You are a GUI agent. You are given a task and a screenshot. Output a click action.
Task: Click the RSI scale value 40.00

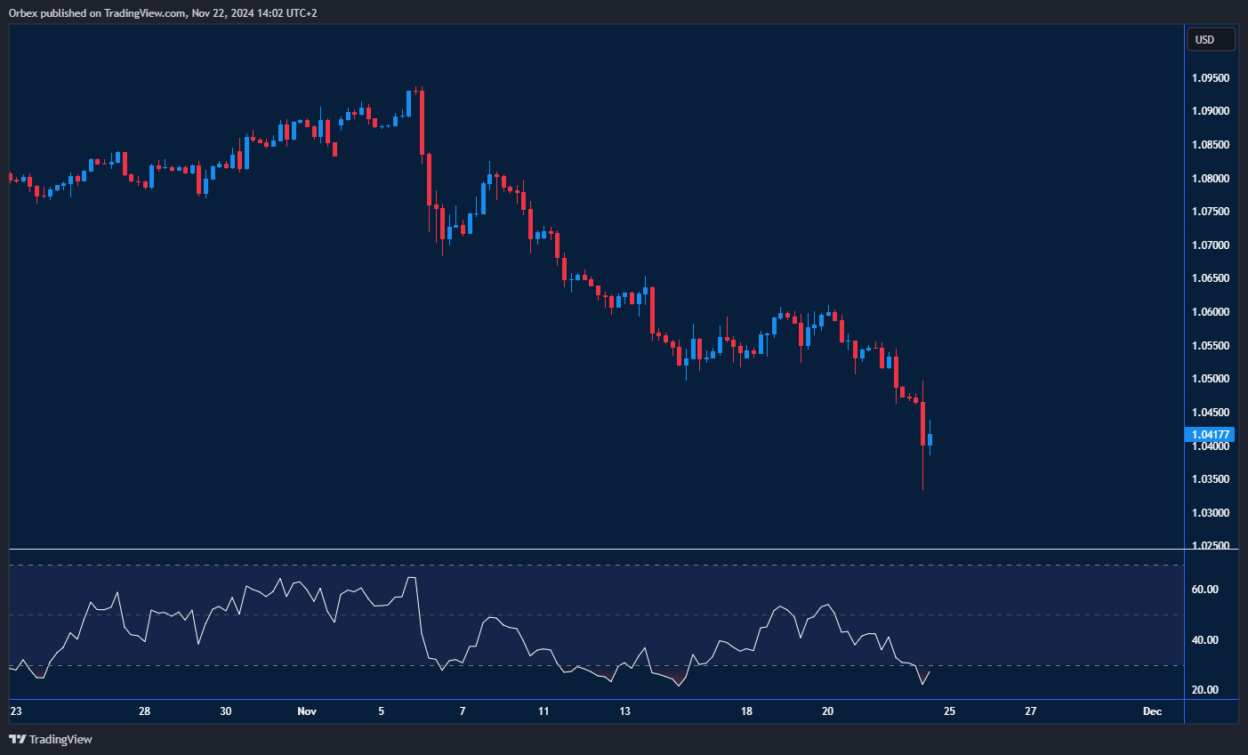[x=1205, y=640]
